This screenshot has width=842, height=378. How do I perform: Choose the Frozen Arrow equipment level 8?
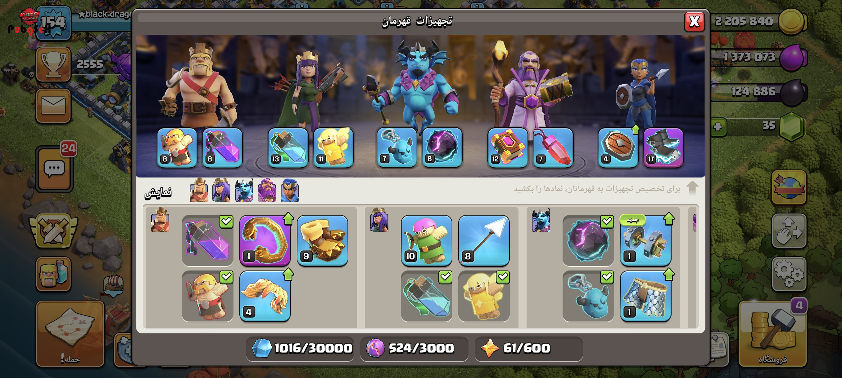pos(484,240)
